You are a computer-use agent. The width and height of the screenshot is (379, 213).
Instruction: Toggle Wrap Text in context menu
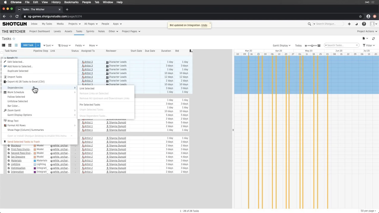pos(13,121)
